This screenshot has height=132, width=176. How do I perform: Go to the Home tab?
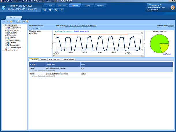pyautogui.click(x=49, y=5)
